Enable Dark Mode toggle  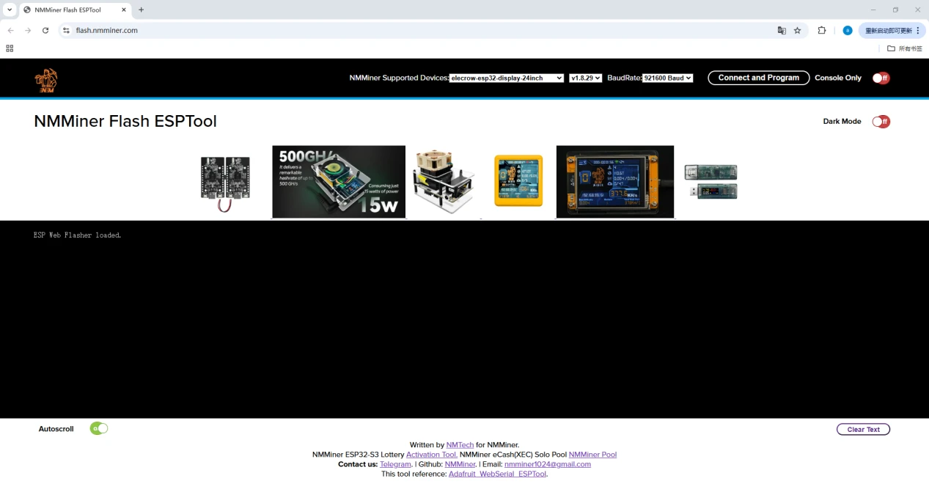tap(881, 122)
